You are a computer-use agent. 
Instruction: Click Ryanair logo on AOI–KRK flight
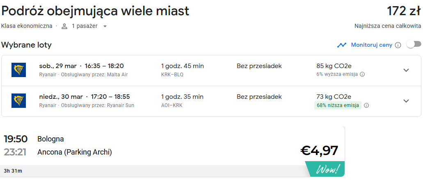pos(18,101)
